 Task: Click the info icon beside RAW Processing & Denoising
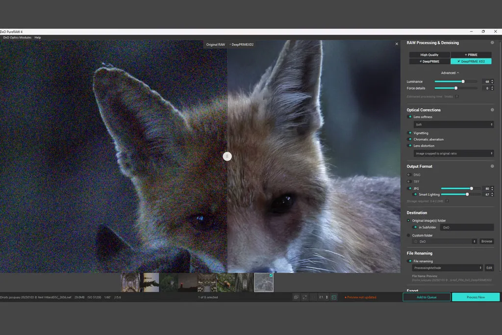(492, 43)
